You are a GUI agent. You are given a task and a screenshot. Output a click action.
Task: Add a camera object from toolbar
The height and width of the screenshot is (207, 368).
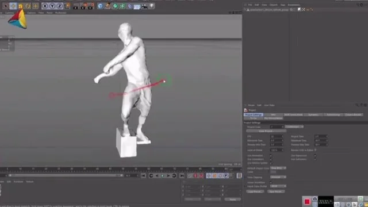pyautogui.click(x=144, y=6)
